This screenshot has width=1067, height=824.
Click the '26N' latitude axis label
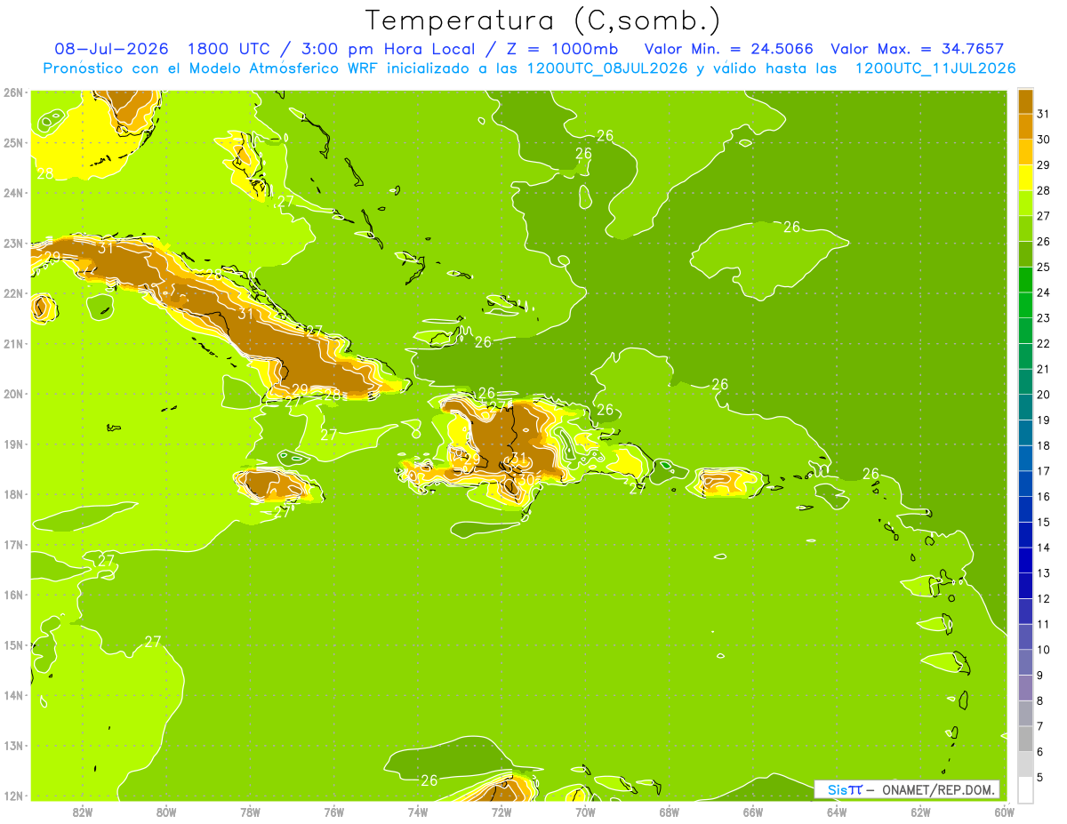[12, 92]
